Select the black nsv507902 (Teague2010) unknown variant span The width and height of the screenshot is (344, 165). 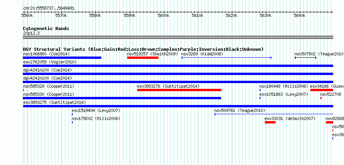pyautogui.click(x=306, y=58)
